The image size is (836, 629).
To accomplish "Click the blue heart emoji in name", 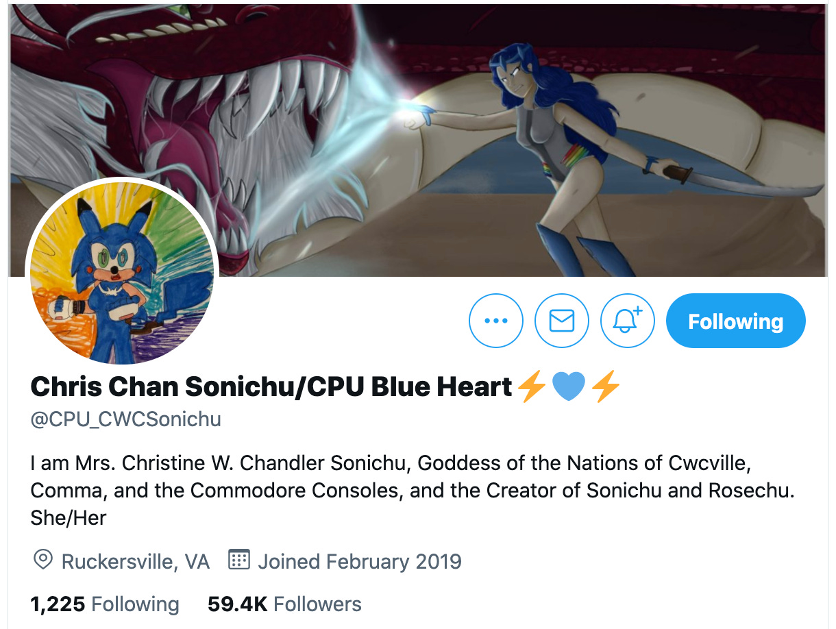I will tap(568, 388).
